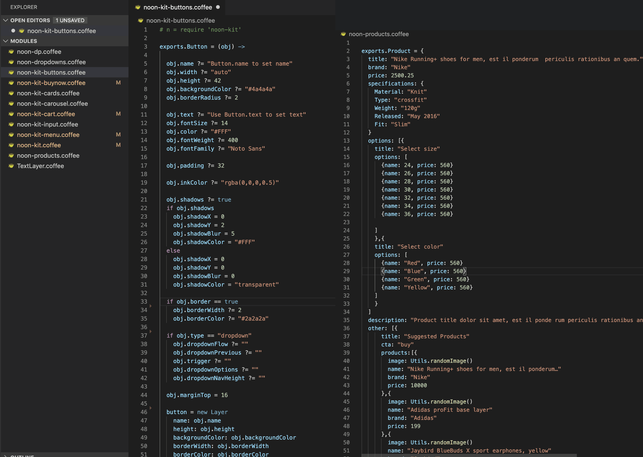Click 'button = new Layer' line
This screenshot has height=457, width=643.
pos(197,412)
